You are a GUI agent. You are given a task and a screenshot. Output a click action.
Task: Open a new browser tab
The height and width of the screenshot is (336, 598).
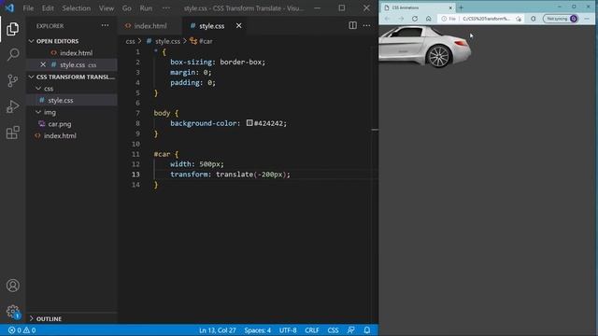tap(461, 7)
